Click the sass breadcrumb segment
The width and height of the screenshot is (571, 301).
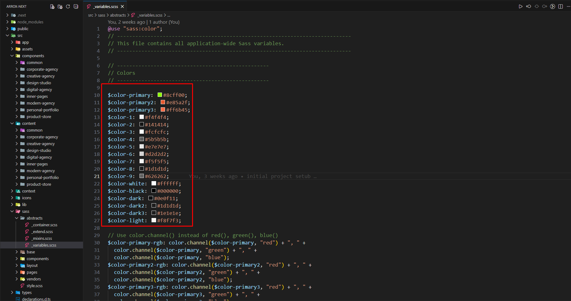click(x=101, y=15)
